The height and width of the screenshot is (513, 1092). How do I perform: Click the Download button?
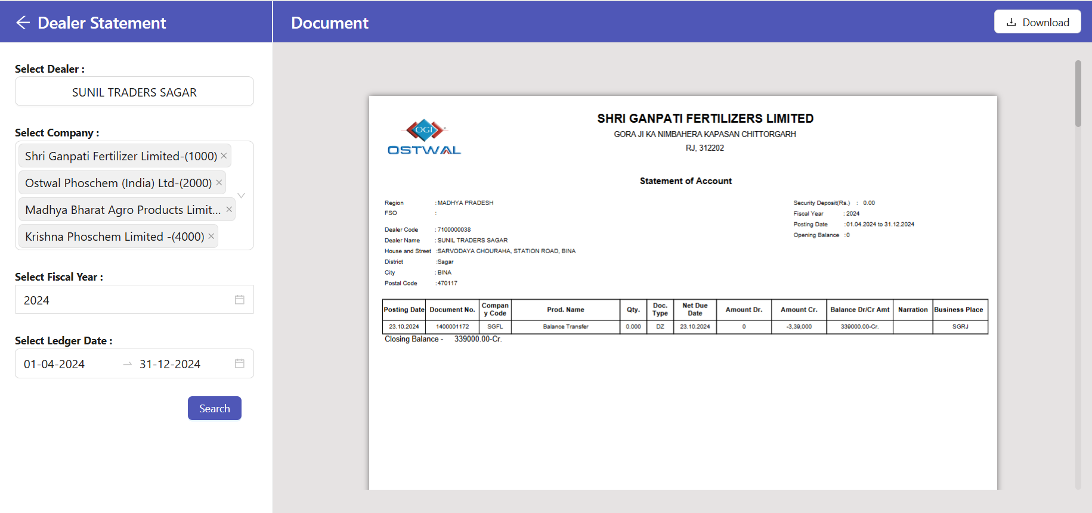coord(1037,22)
